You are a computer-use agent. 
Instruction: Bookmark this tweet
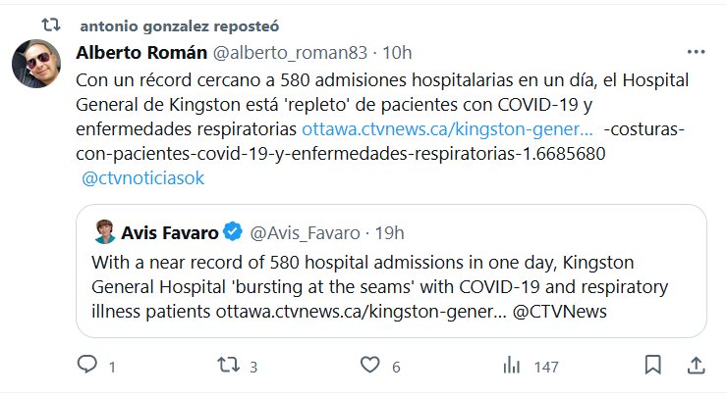(652, 366)
